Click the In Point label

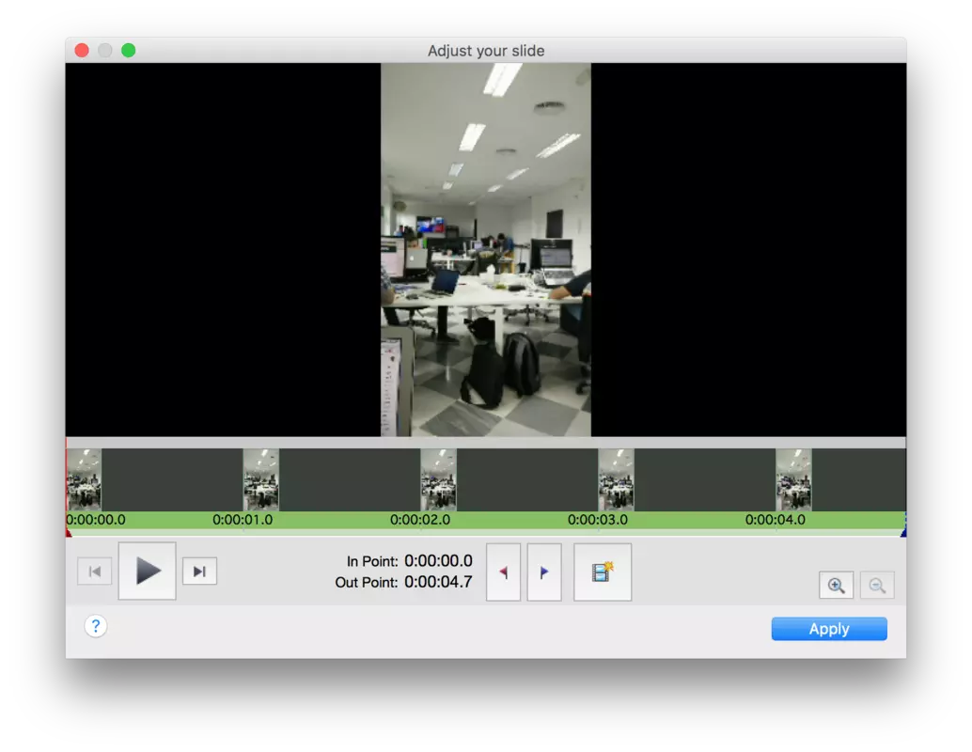(x=372, y=562)
